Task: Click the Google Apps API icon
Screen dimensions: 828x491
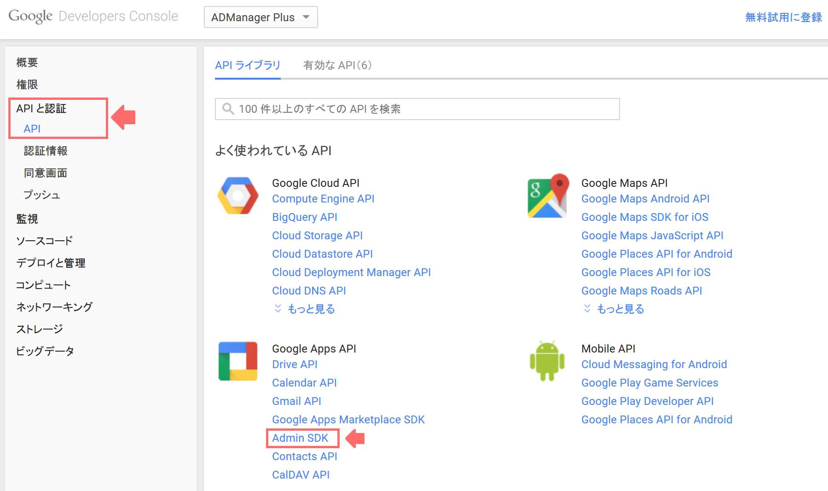Action: click(x=238, y=361)
